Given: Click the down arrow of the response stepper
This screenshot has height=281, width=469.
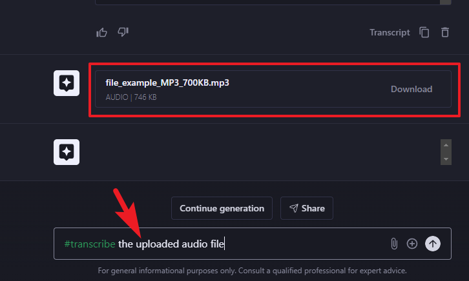Looking at the screenshot, I should (x=446, y=159).
